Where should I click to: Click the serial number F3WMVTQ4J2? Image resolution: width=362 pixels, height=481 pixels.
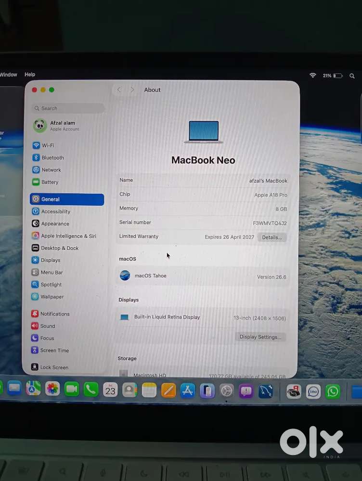(x=270, y=223)
